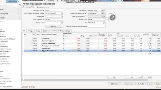
Task: Expand the topmost sidebar section chevron
Action: tap(18, 9)
